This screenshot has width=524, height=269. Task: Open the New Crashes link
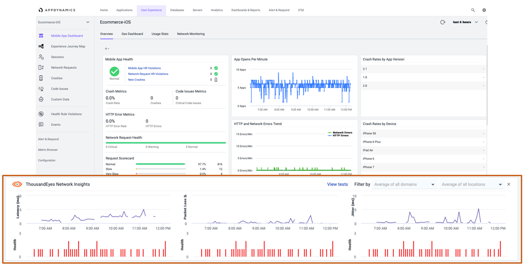pos(136,80)
